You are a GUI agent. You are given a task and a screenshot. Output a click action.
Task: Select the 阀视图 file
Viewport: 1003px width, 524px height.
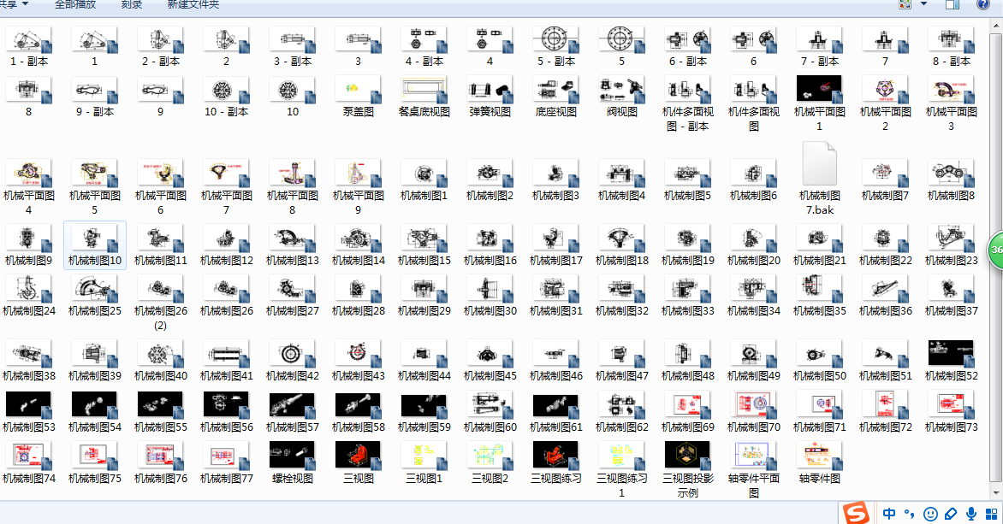(x=622, y=97)
